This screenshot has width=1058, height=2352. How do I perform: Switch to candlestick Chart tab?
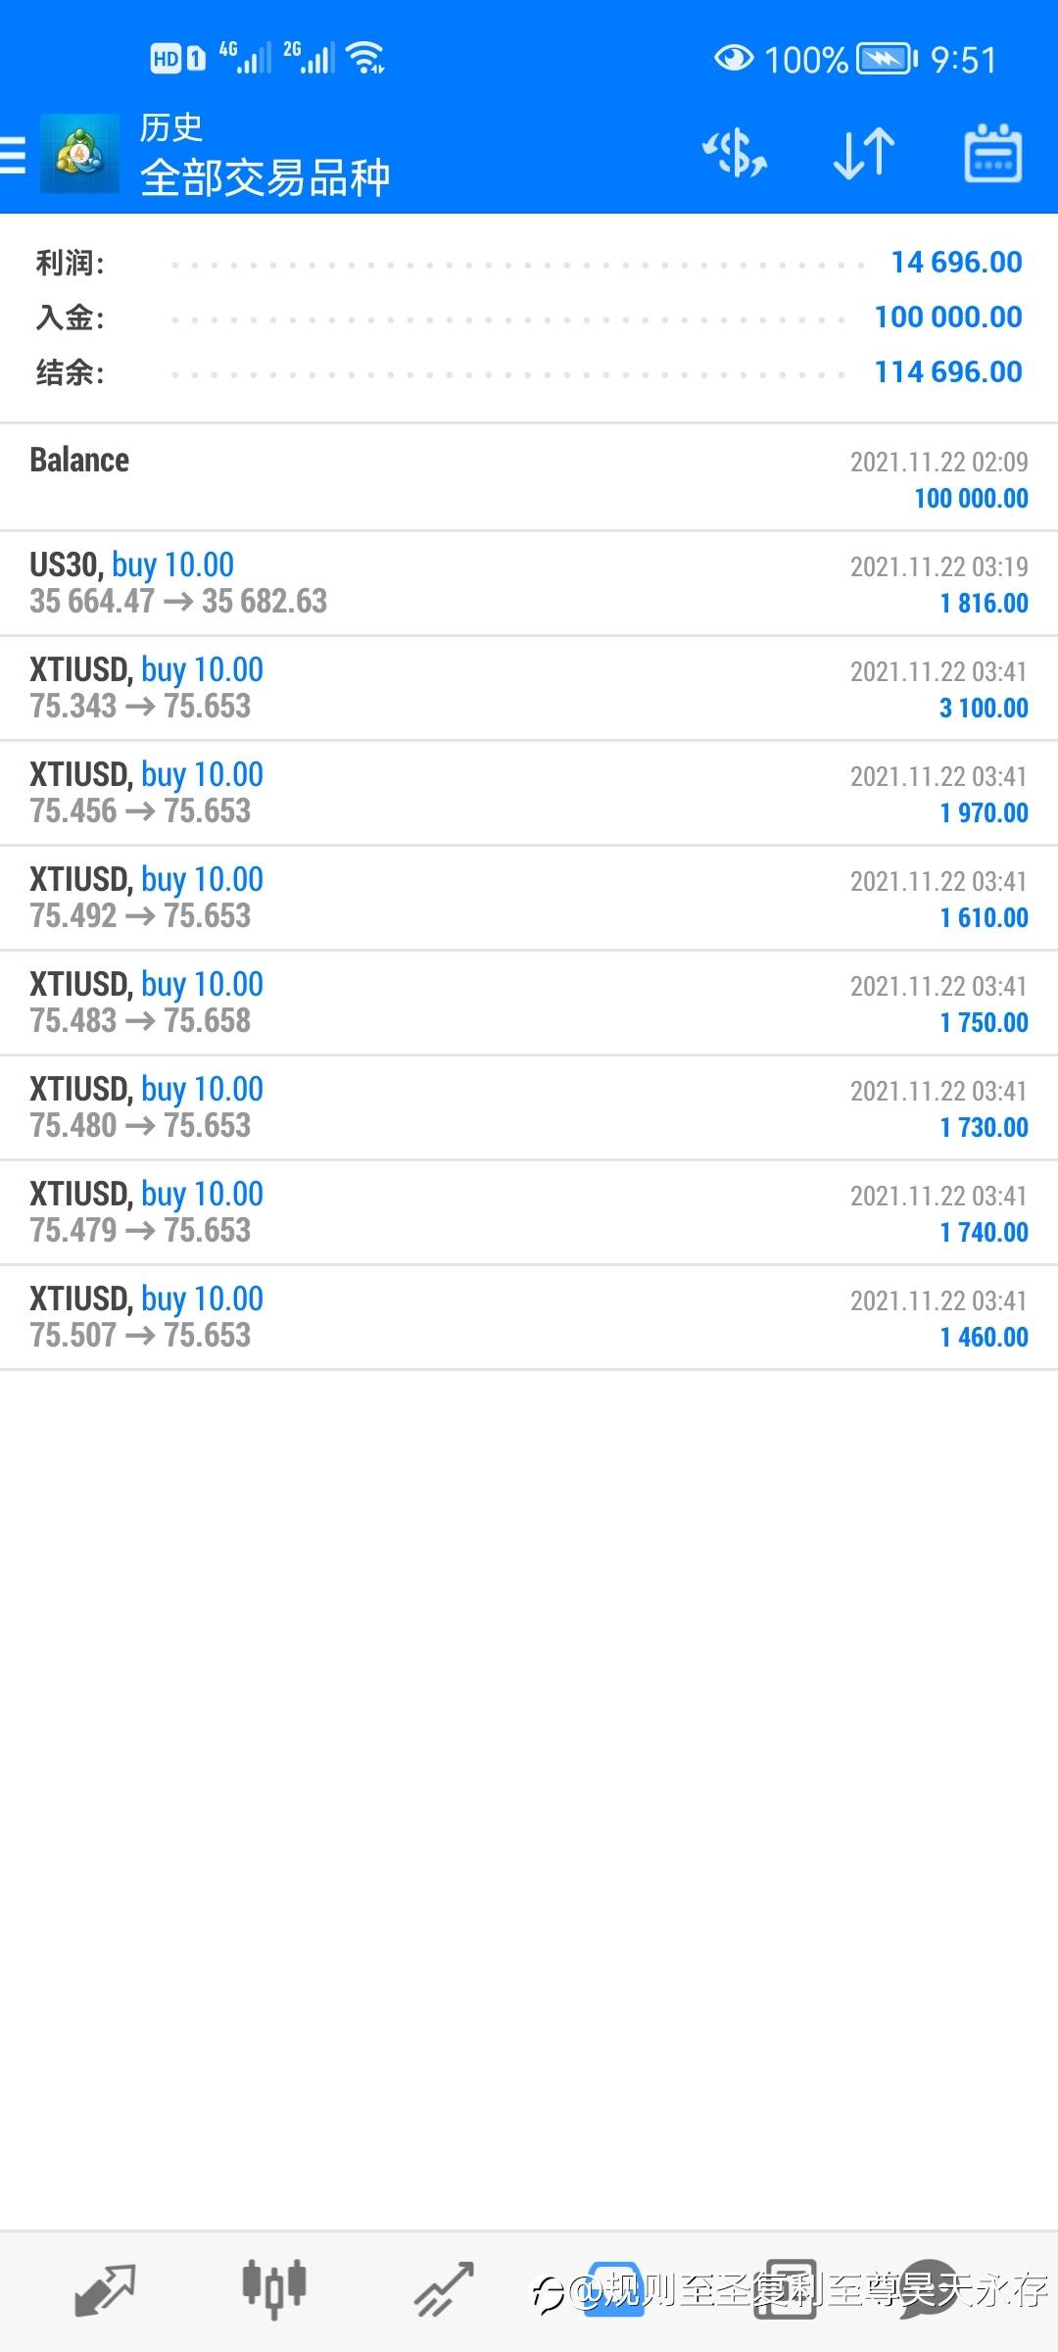pyautogui.click(x=274, y=2289)
